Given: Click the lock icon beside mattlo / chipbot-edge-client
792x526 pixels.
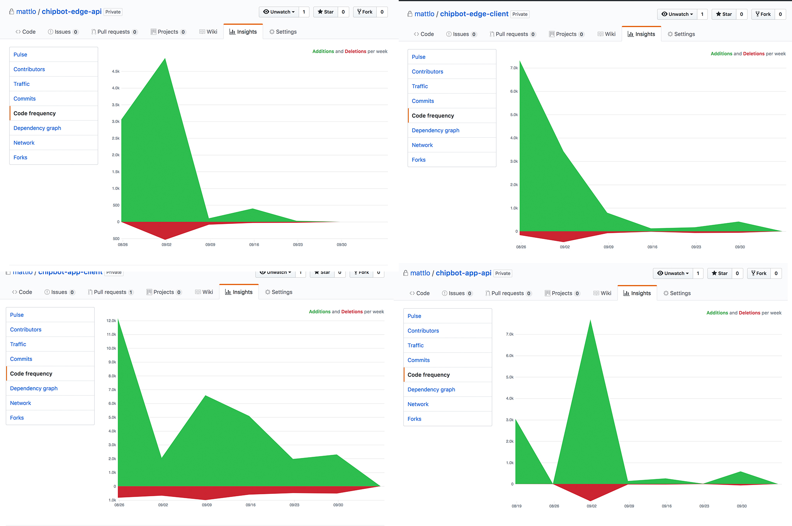Looking at the screenshot, I should coord(410,14).
